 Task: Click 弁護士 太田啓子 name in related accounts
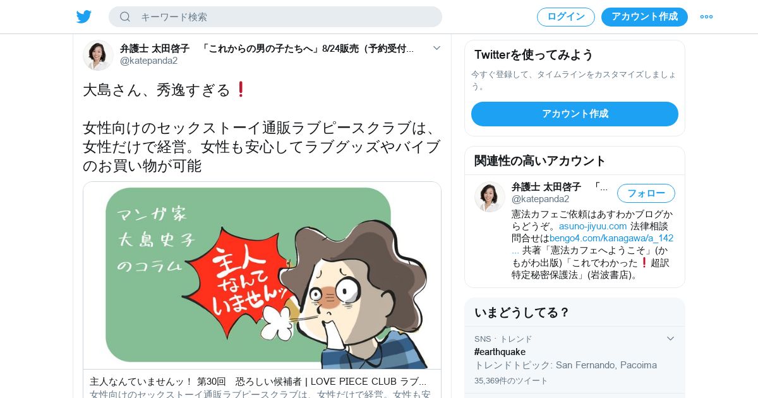(546, 187)
